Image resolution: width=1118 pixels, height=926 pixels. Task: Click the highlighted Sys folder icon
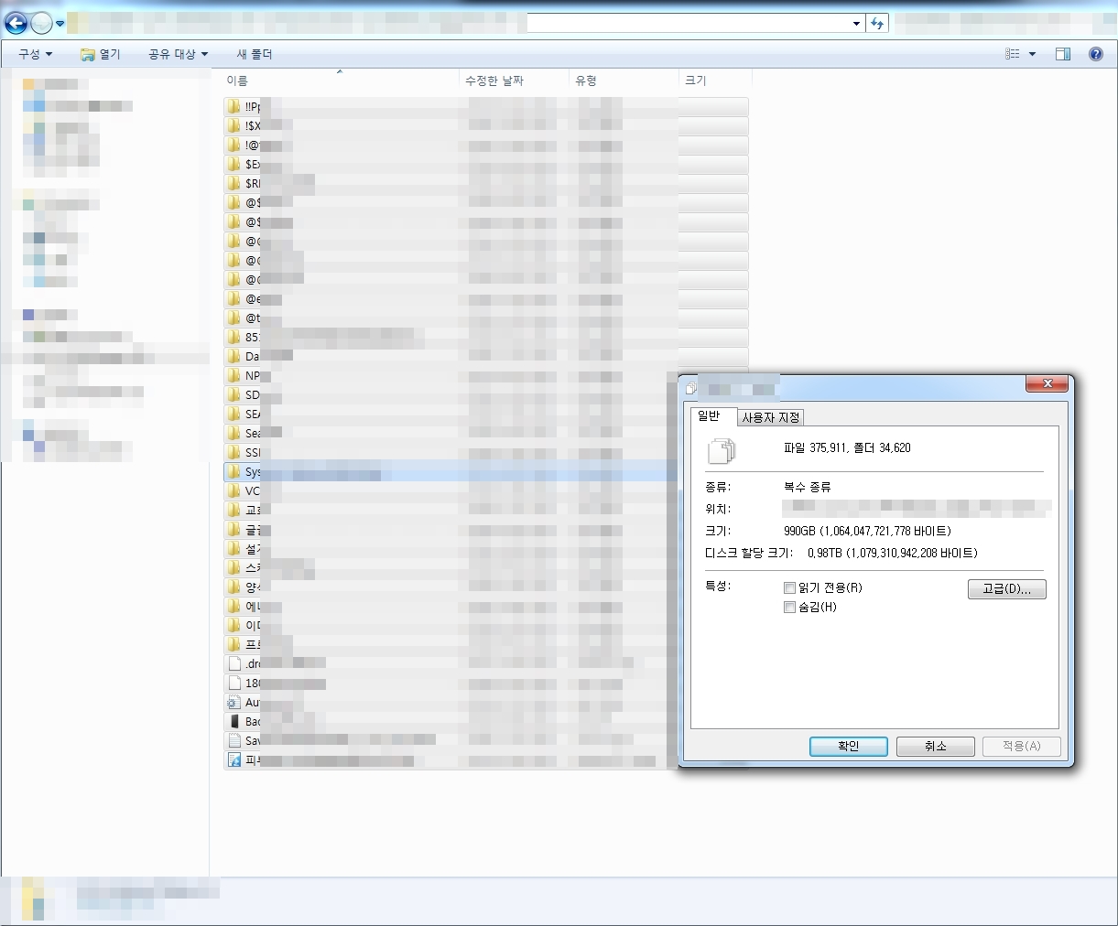(x=233, y=471)
